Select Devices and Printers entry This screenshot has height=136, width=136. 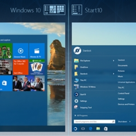tap(126, 104)
